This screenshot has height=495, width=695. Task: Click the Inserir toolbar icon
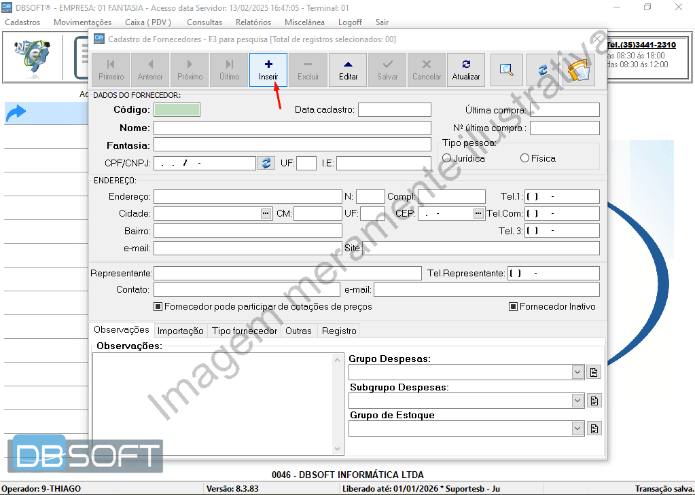click(x=268, y=70)
